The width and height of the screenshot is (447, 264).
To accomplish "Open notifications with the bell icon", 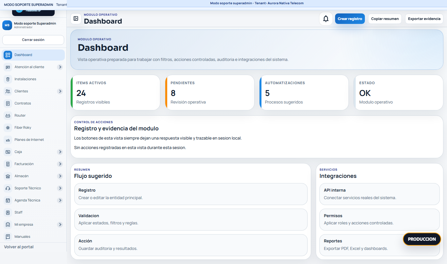I will (x=326, y=19).
